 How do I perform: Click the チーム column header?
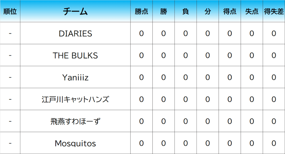click(x=75, y=11)
